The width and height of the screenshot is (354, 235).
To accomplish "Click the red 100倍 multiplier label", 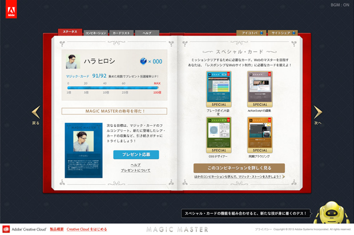I will (158, 93).
